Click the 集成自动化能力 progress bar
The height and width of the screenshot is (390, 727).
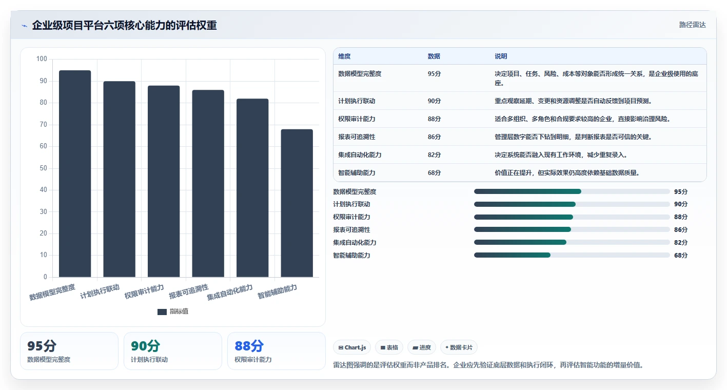(x=572, y=242)
